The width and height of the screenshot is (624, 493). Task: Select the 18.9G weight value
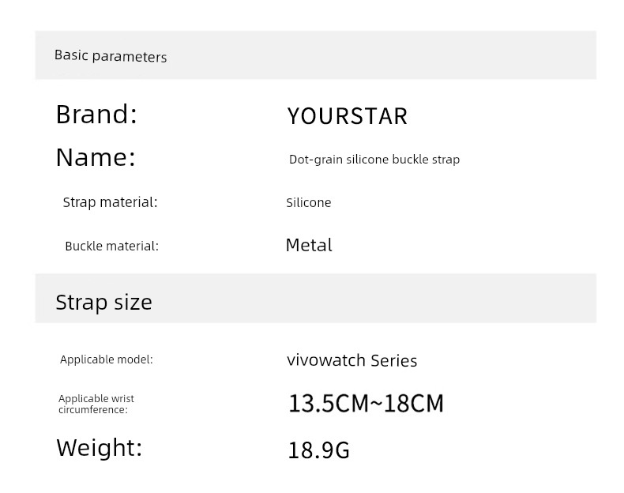pyautogui.click(x=319, y=450)
